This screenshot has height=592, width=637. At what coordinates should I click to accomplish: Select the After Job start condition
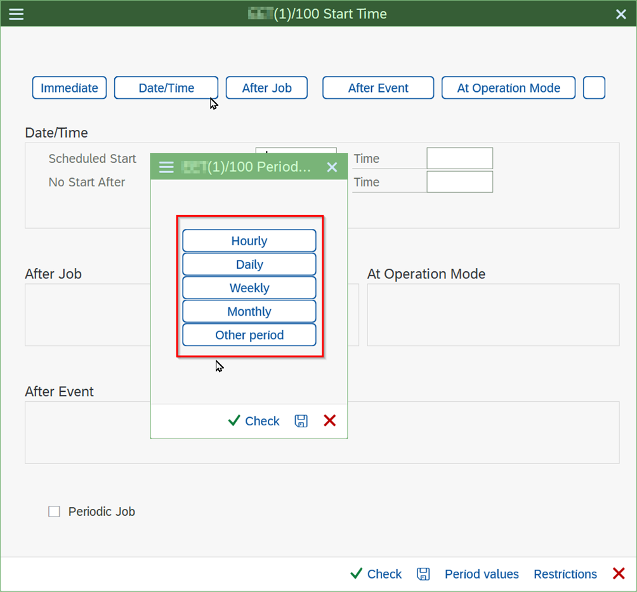266,88
